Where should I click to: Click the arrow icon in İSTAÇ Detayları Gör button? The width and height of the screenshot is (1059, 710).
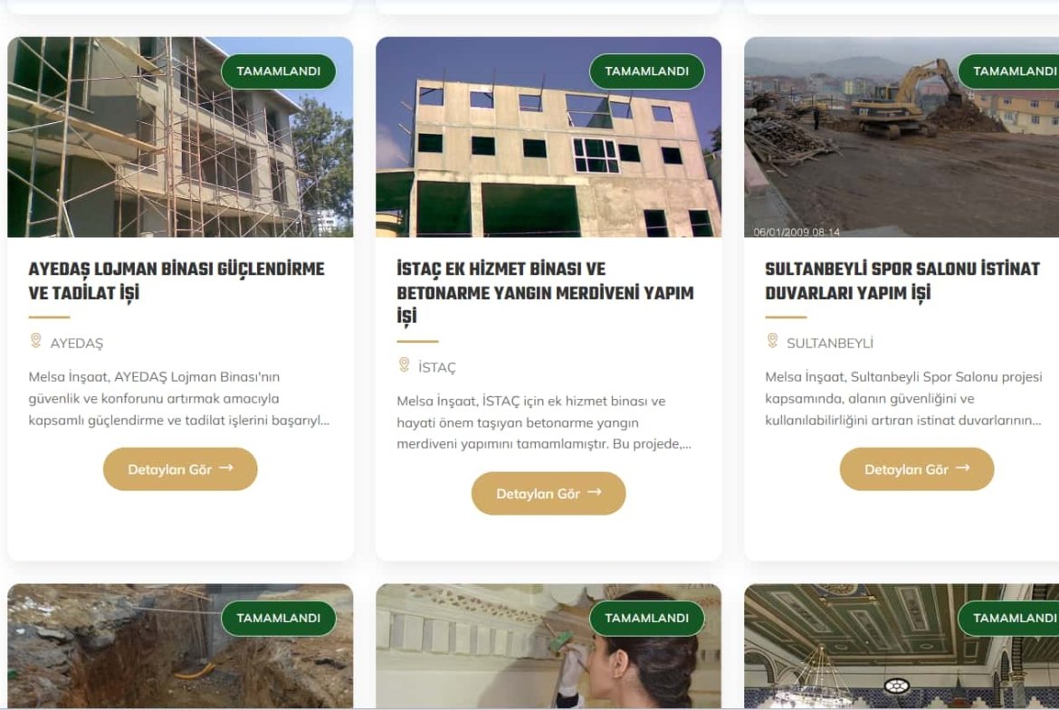click(595, 492)
